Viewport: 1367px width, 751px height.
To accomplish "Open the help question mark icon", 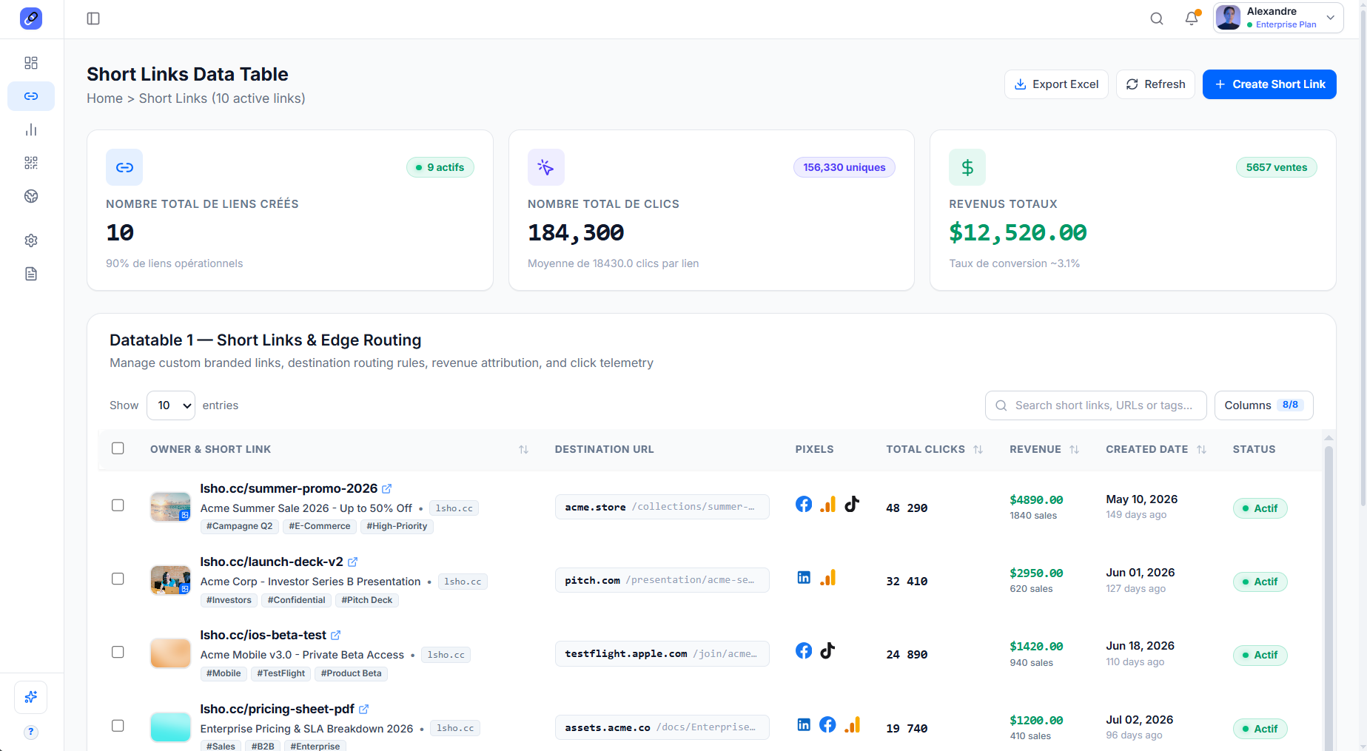I will [31, 732].
